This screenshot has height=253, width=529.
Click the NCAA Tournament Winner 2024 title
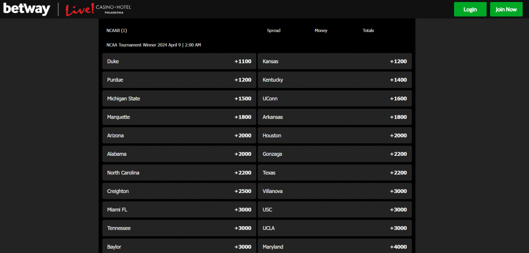click(x=153, y=45)
